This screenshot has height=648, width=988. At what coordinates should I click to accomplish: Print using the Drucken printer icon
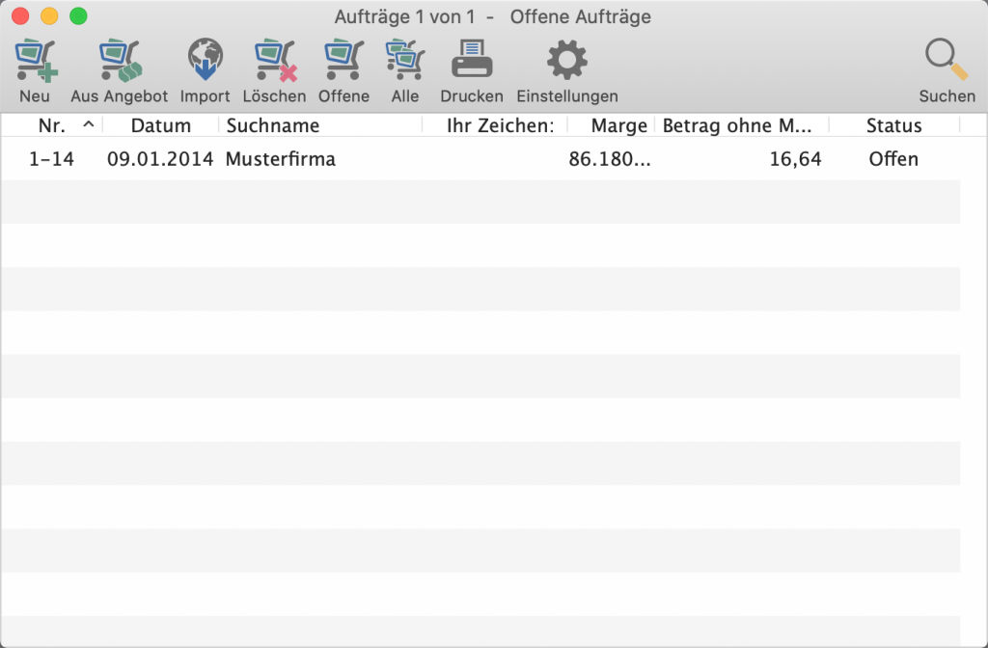click(x=472, y=62)
